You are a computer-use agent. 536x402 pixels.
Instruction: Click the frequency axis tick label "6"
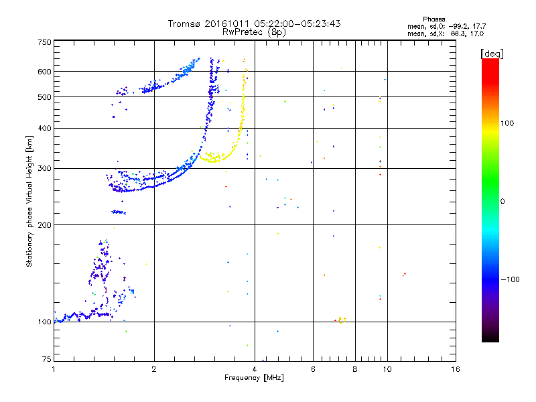tap(313, 369)
